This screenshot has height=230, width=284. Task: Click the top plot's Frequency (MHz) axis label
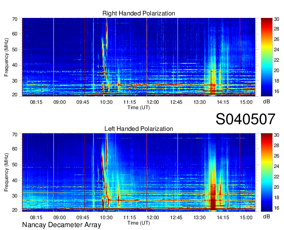point(6,57)
